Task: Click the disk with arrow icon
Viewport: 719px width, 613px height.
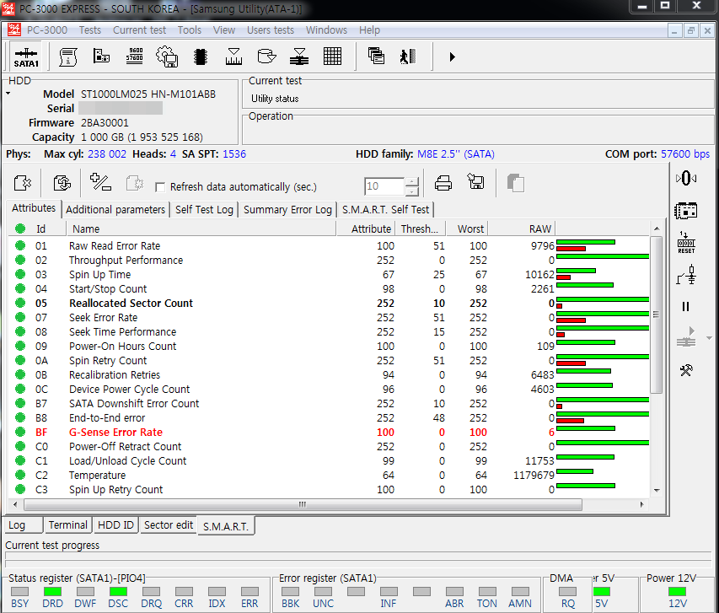Action: coord(266,56)
